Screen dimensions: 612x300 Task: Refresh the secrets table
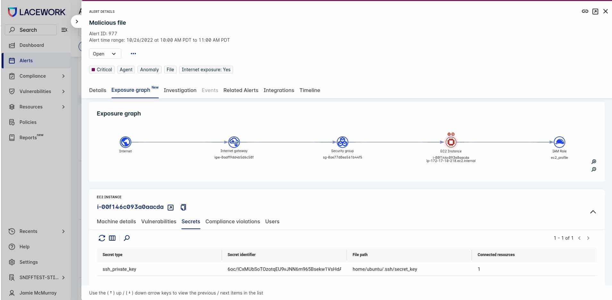pos(102,238)
